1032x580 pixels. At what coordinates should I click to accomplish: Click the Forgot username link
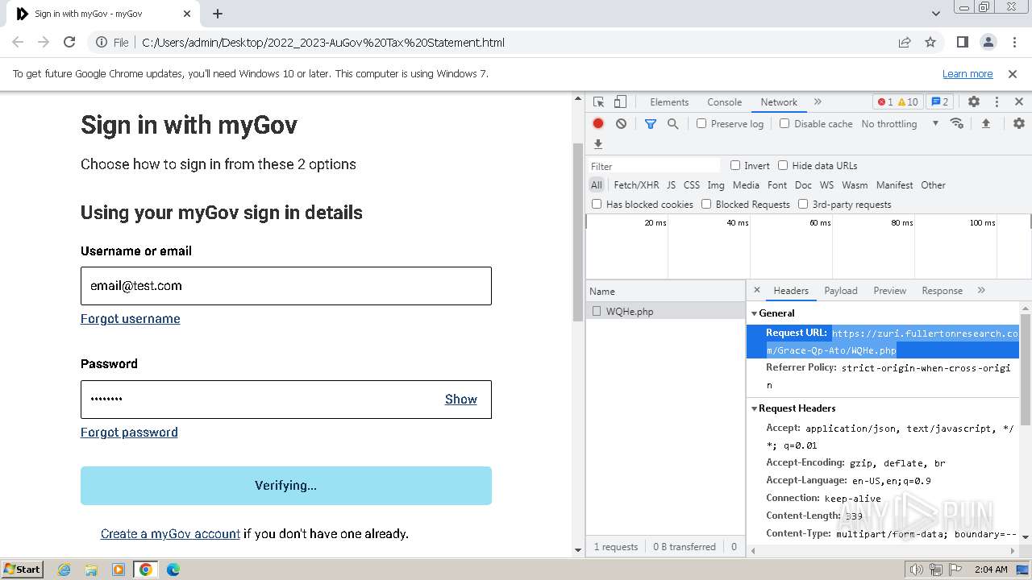[131, 319]
